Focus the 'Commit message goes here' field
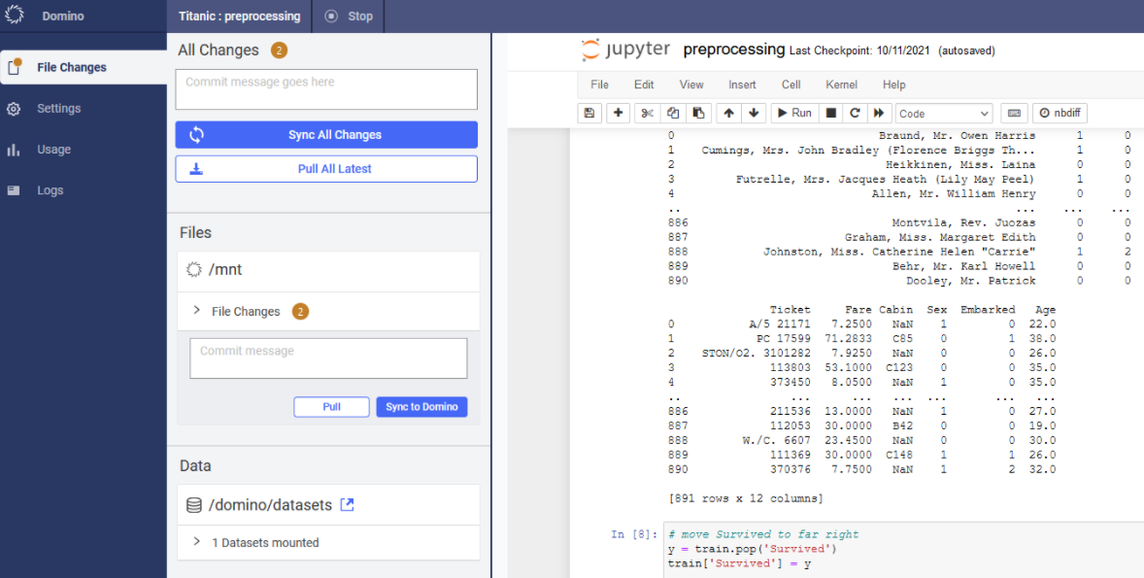 point(326,89)
